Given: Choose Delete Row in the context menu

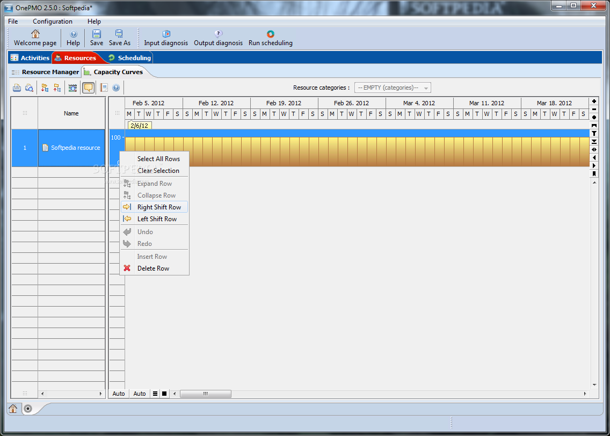Looking at the screenshot, I should [x=155, y=268].
